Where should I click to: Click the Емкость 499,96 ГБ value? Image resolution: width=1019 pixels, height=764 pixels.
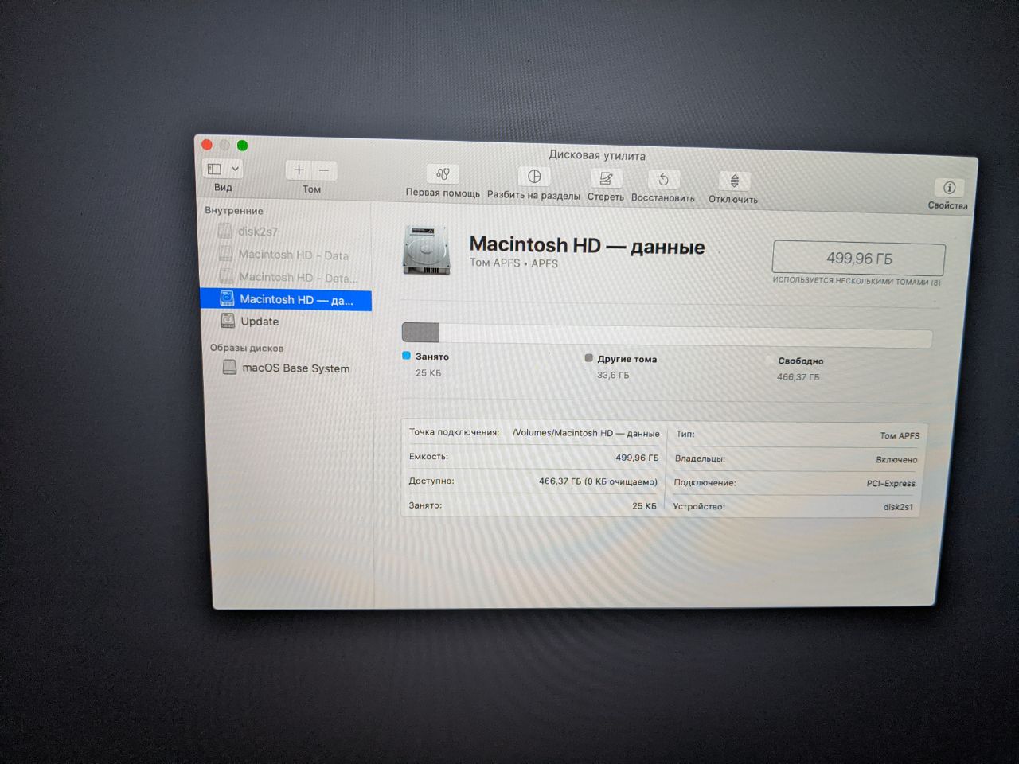pos(637,458)
